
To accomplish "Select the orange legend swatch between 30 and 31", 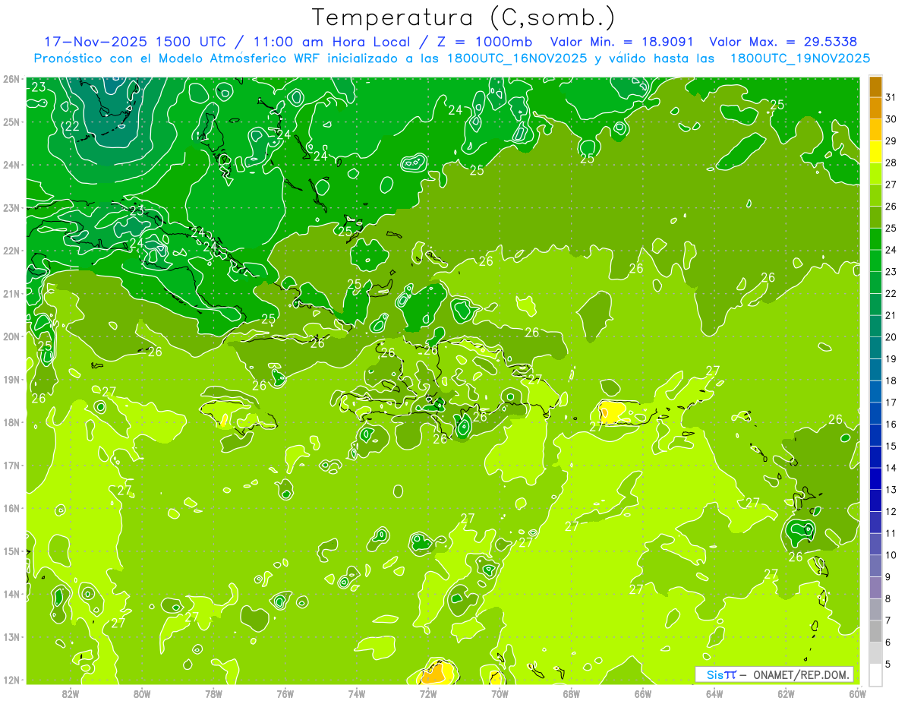I will click(x=875, y=109).
